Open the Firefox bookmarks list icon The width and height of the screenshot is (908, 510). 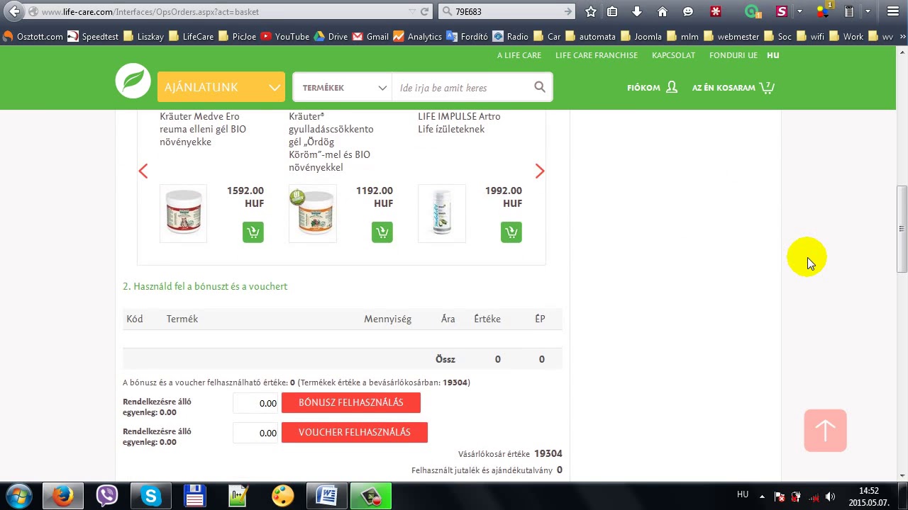pyautogui.click(x=612, y=11)
